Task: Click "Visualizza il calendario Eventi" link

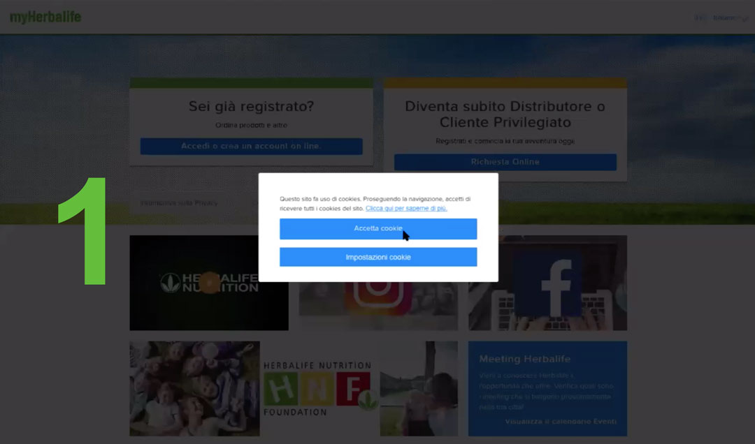Action: click(x=561, y=422)
